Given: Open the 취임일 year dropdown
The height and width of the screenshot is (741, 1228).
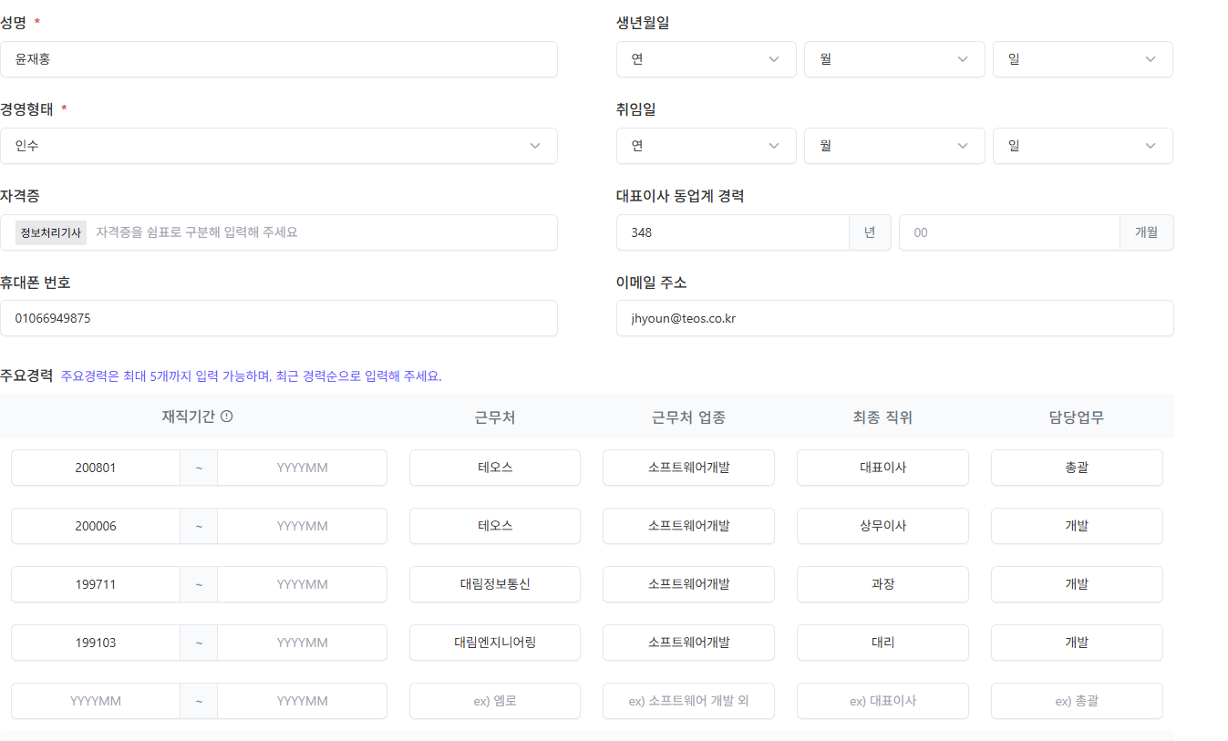Looking at the screenshot, I should (x=706, y=146).
